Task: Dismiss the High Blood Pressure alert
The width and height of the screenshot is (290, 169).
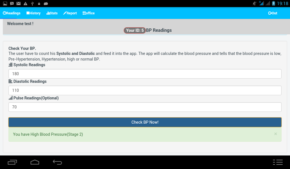Action: coord(275,134)
